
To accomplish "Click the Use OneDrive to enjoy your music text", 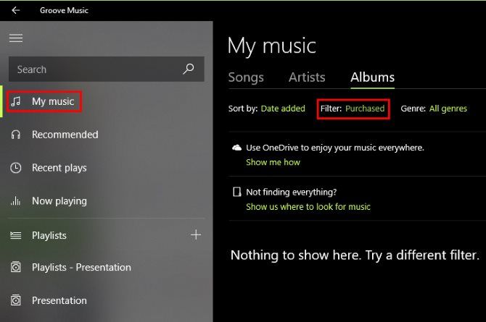I will 335,148.
